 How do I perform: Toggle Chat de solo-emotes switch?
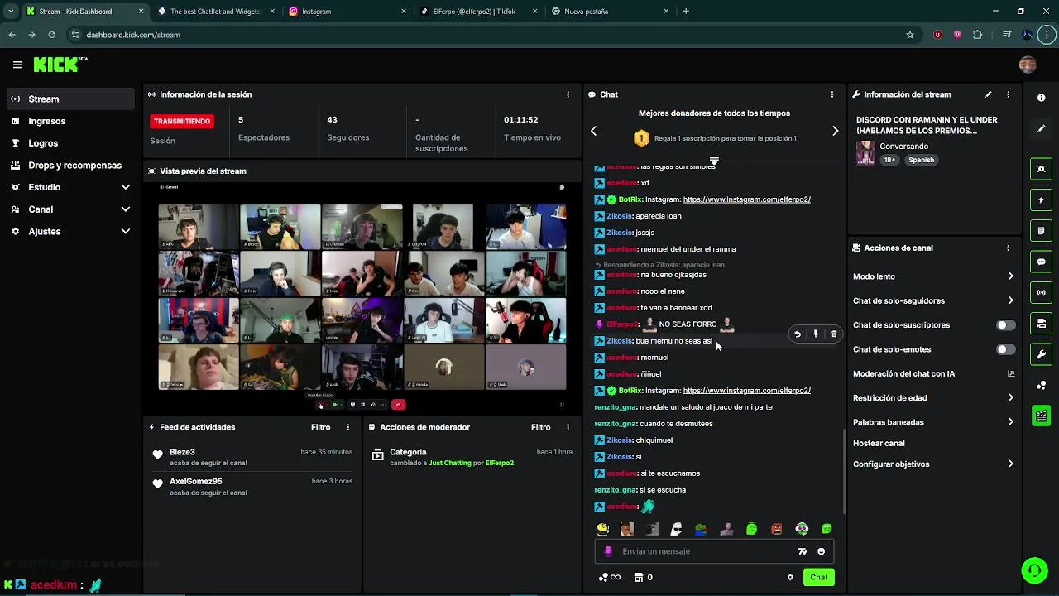coord(1005,349)
